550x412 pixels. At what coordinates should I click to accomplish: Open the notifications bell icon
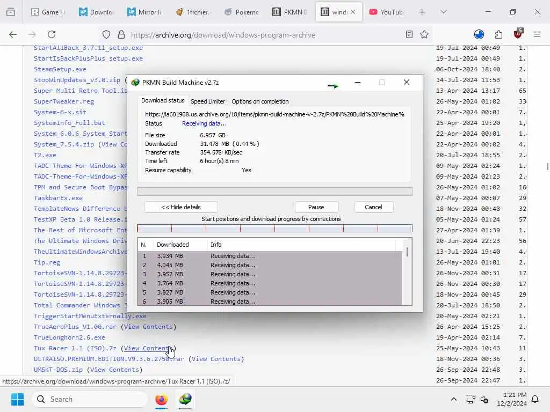pos(535,399)
